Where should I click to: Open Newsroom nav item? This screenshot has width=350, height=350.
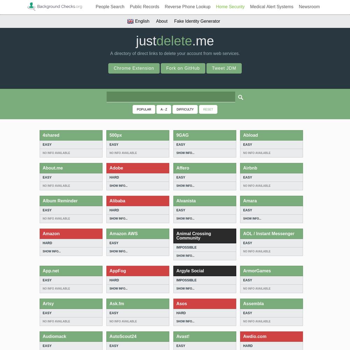point(309,7)
